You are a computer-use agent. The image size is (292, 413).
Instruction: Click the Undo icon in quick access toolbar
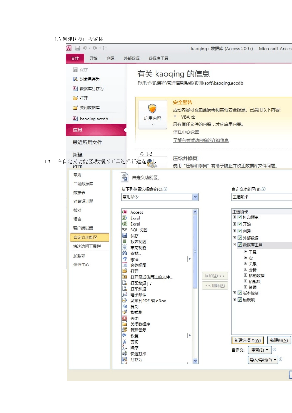tap(85, 48)
